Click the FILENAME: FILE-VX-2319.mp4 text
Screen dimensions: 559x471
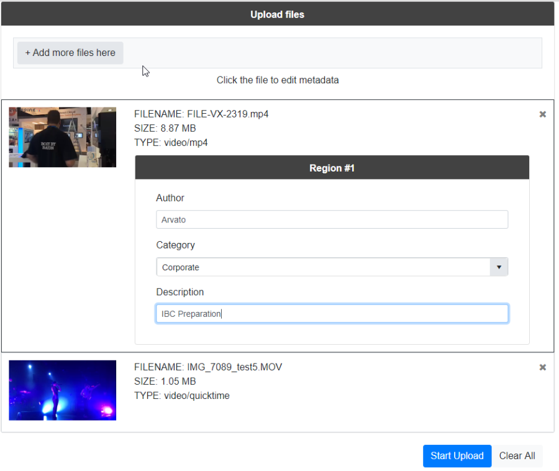201,114
